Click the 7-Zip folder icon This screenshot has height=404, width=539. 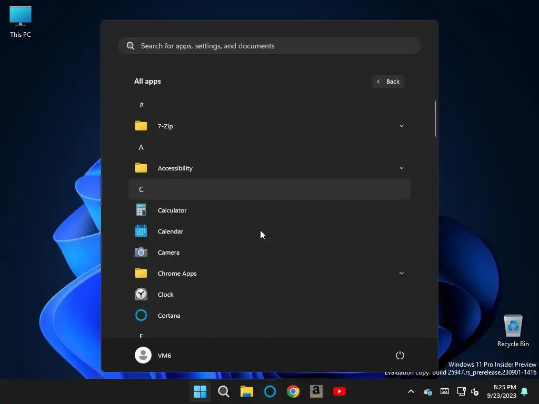click(141, 126)
